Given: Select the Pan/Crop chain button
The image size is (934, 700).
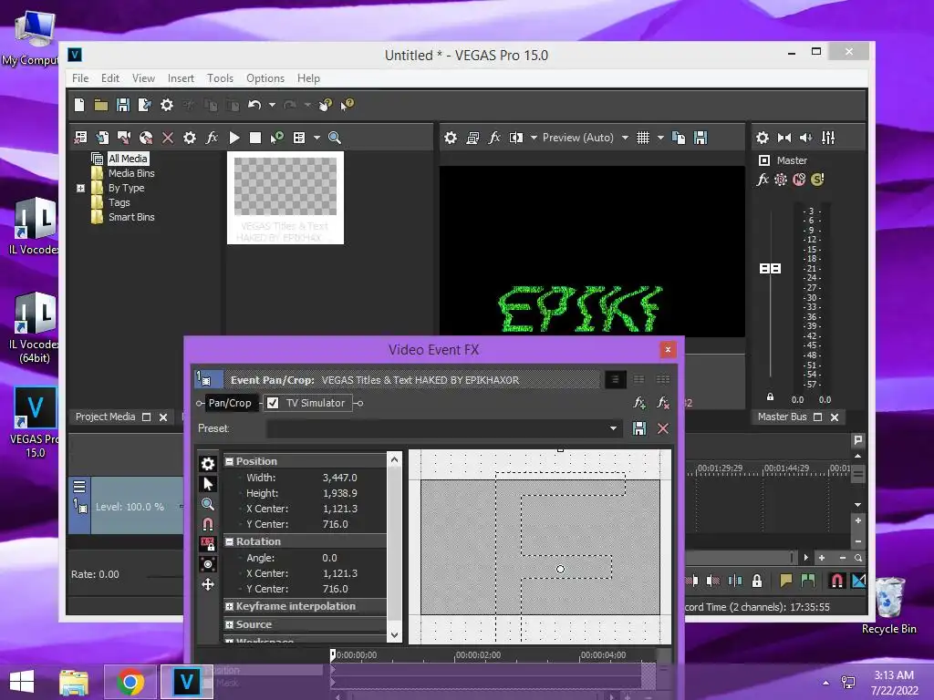Looking at the screenshot, I should coord(230,403).
